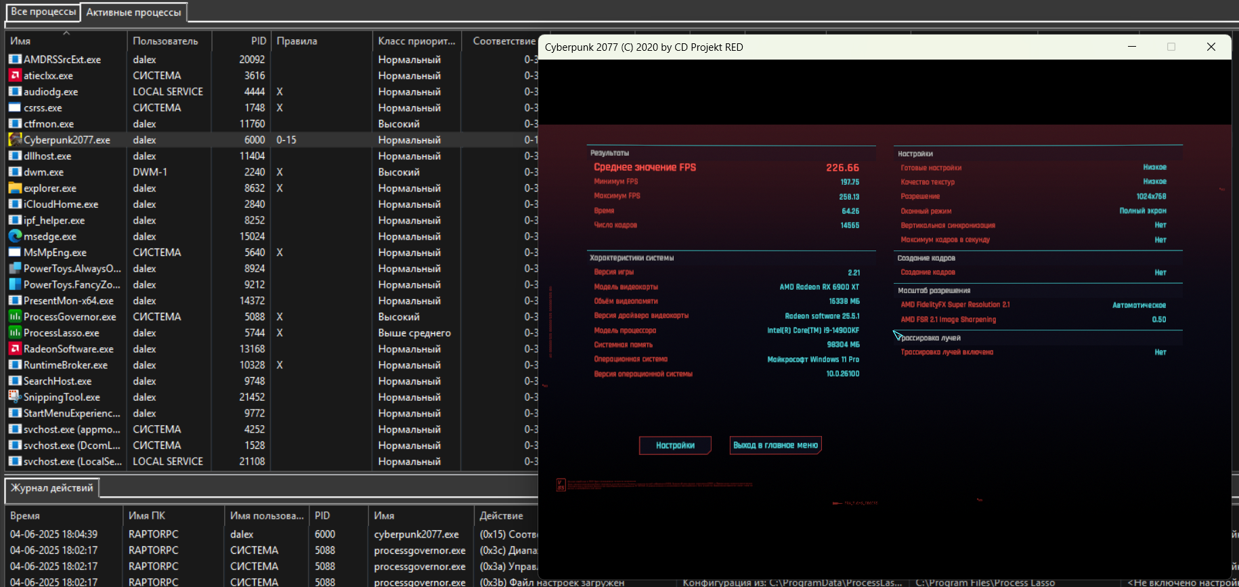Click the AMDRSrcExt.exe process icon
This screenshot has width=1239, height=587.
(x=15, y=60)
